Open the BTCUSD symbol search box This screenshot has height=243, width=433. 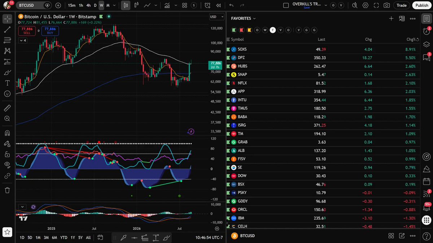click(x=34, y=5)
